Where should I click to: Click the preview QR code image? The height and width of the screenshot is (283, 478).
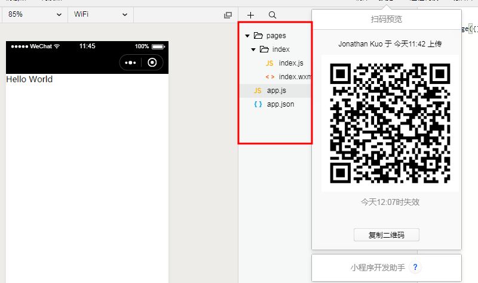390,123
